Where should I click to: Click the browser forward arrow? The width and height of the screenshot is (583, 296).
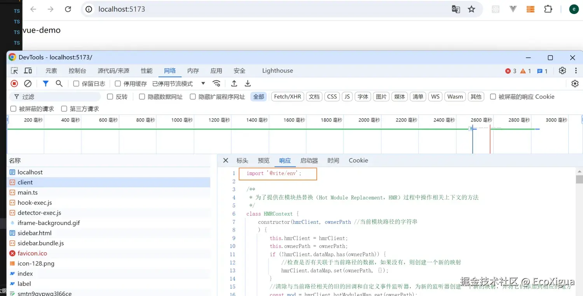pos(51,9)
